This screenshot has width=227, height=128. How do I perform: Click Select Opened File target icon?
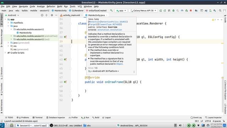[42, 15]
